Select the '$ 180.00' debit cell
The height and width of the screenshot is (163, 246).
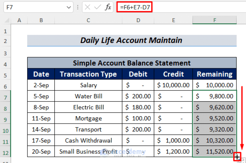[x=138, y=107]
